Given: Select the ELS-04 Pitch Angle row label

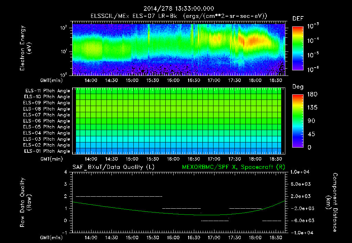Looking at the screenshot, I should click(47, 133).
